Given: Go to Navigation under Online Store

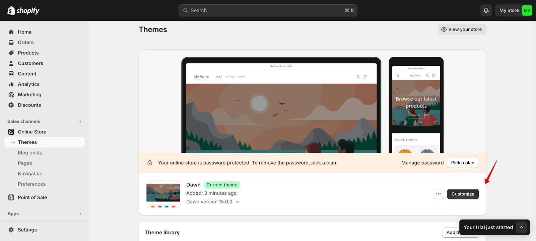Looking at the screenshot, I should (x=30, y=173).
